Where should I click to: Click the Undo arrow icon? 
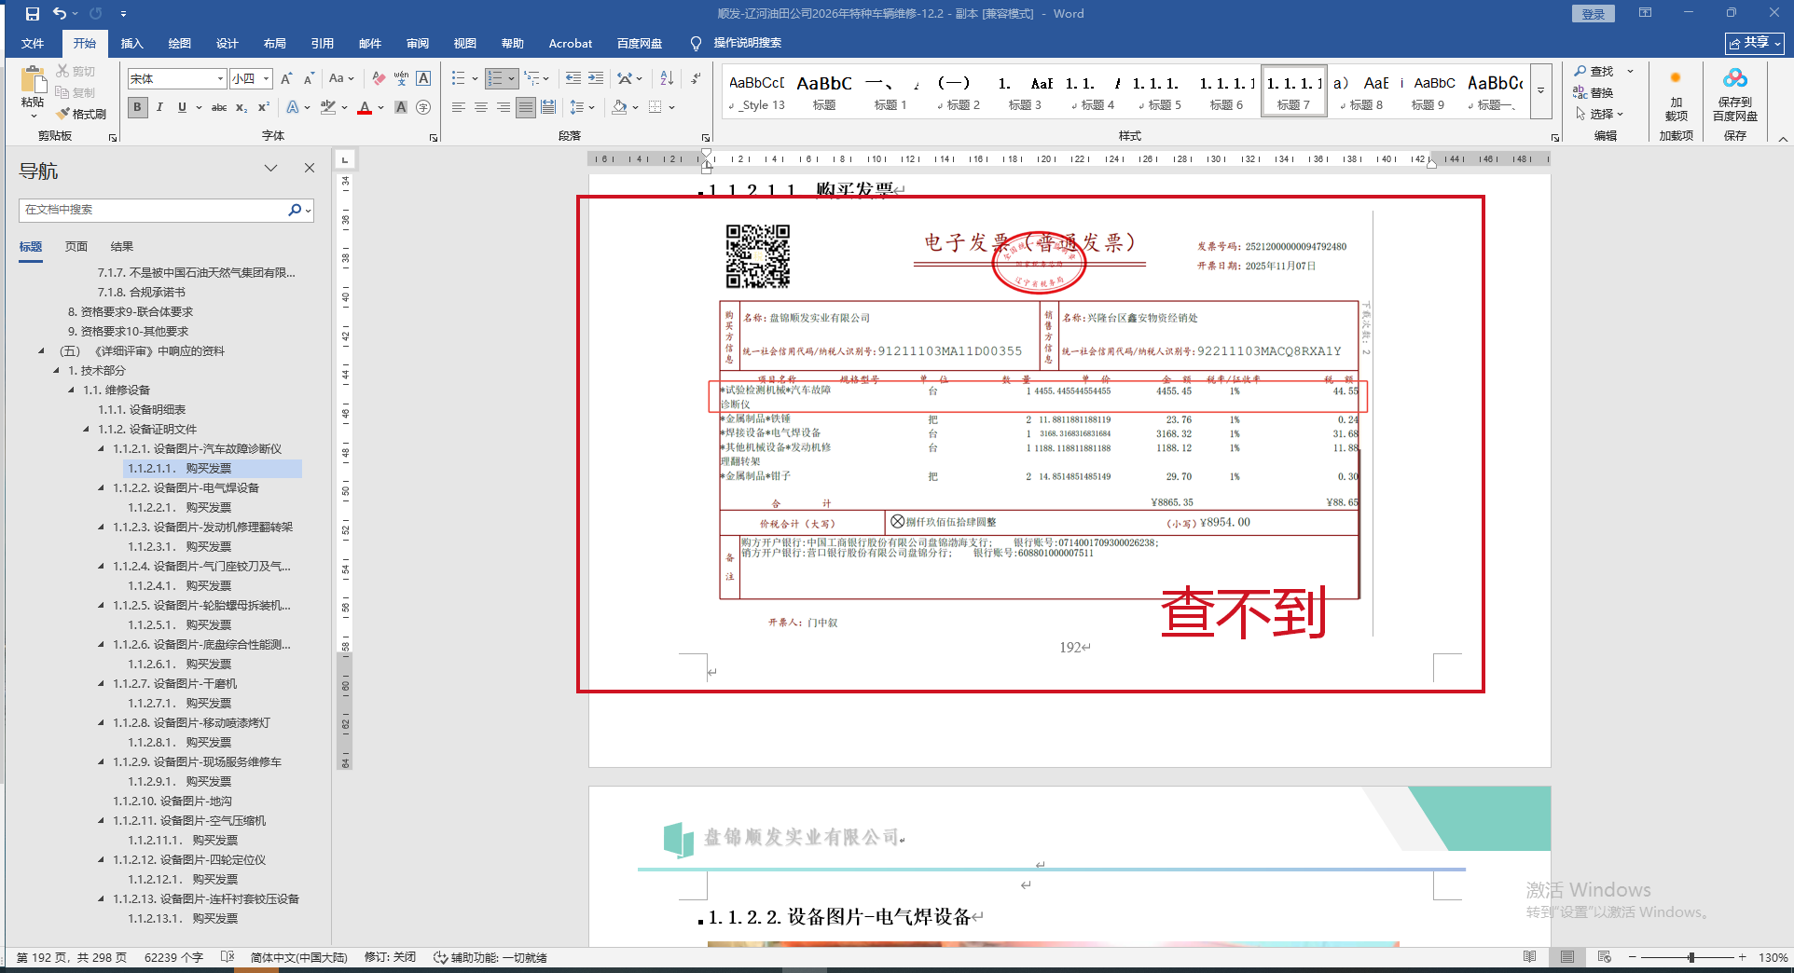tap(60, 14)
